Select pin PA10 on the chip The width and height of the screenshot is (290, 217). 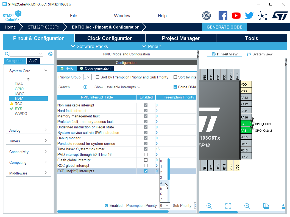coord(246,117)
